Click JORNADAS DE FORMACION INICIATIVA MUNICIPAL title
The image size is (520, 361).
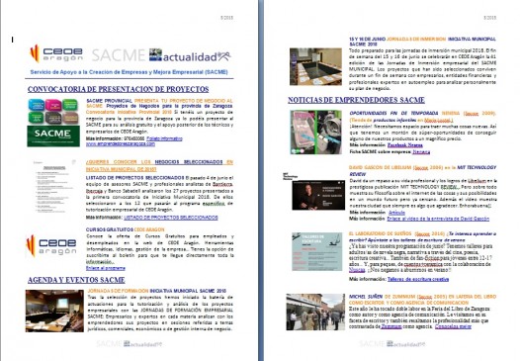click(157, 291)
